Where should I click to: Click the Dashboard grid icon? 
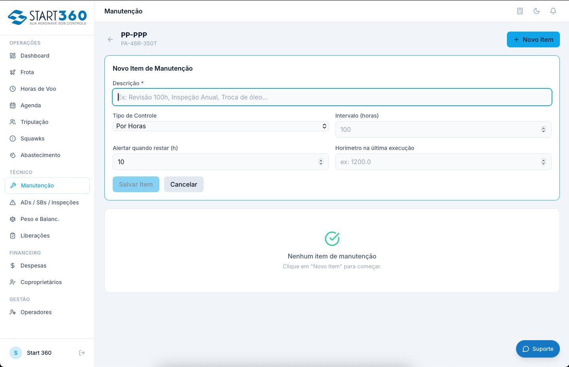(x=13, y=56)
